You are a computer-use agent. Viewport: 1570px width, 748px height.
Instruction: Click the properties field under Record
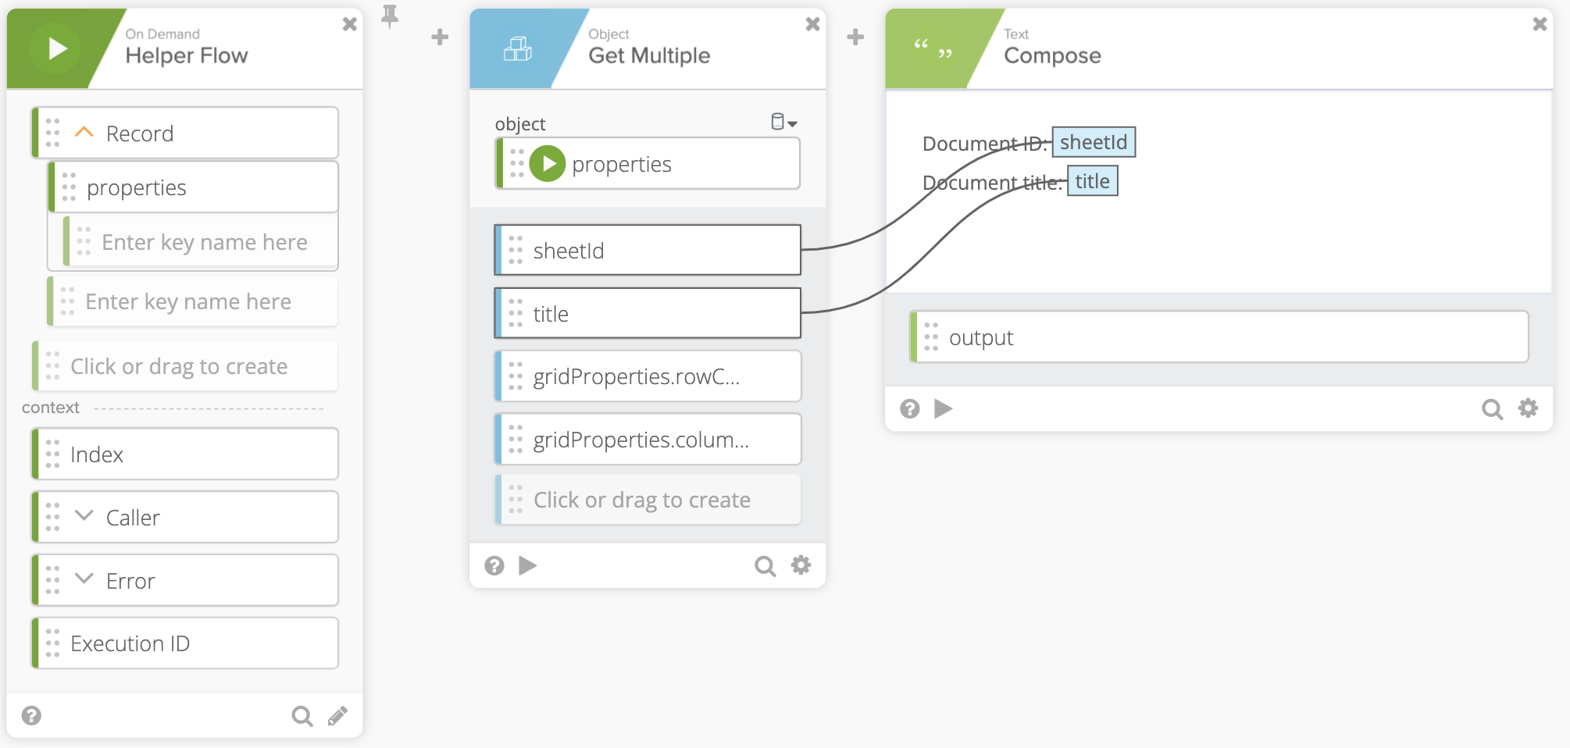click(193, 187)
